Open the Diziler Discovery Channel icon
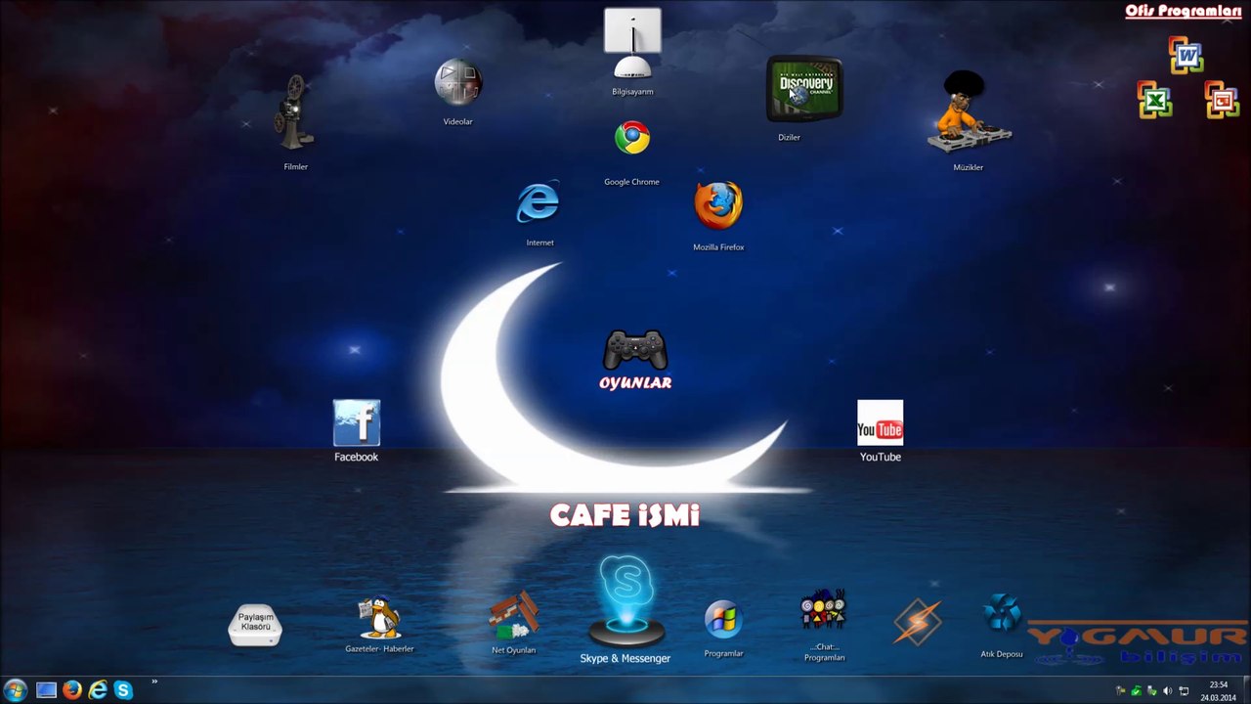The image size is (1251, 704). point(804,89)
